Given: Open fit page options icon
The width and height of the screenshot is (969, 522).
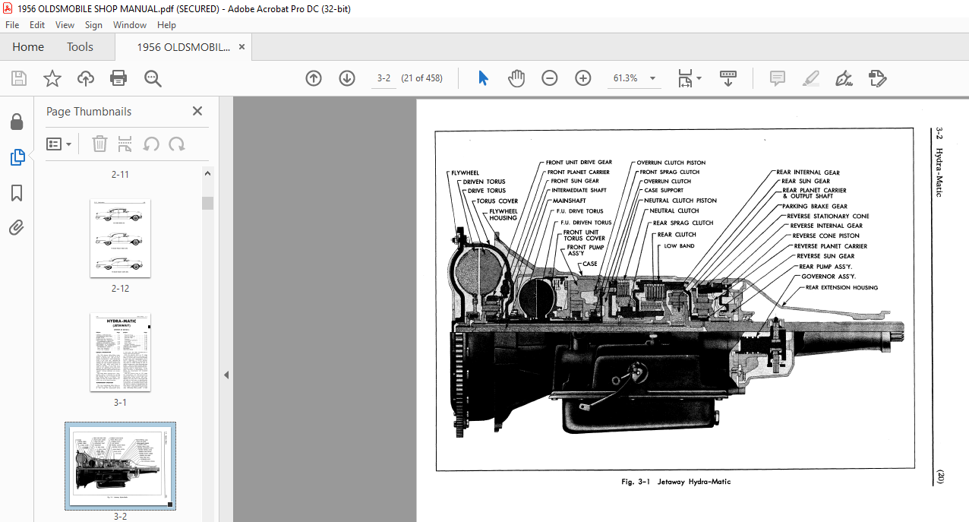Looking at the screenshot, I should 689,78.
